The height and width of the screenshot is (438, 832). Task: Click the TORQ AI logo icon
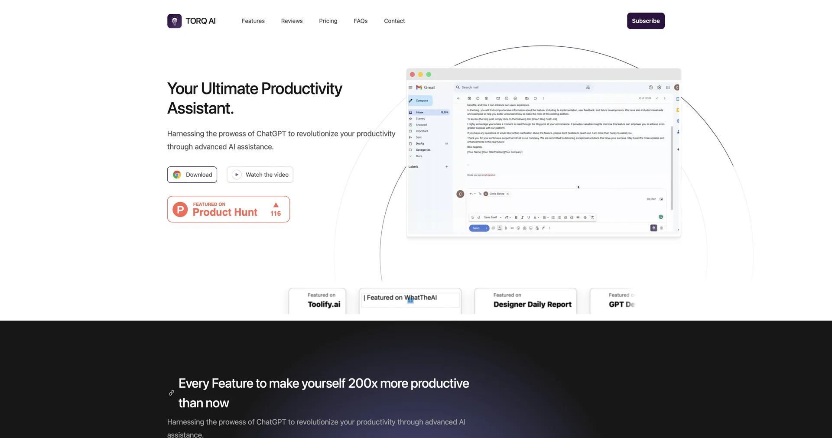pyautogui.click(x=174, y=21)
